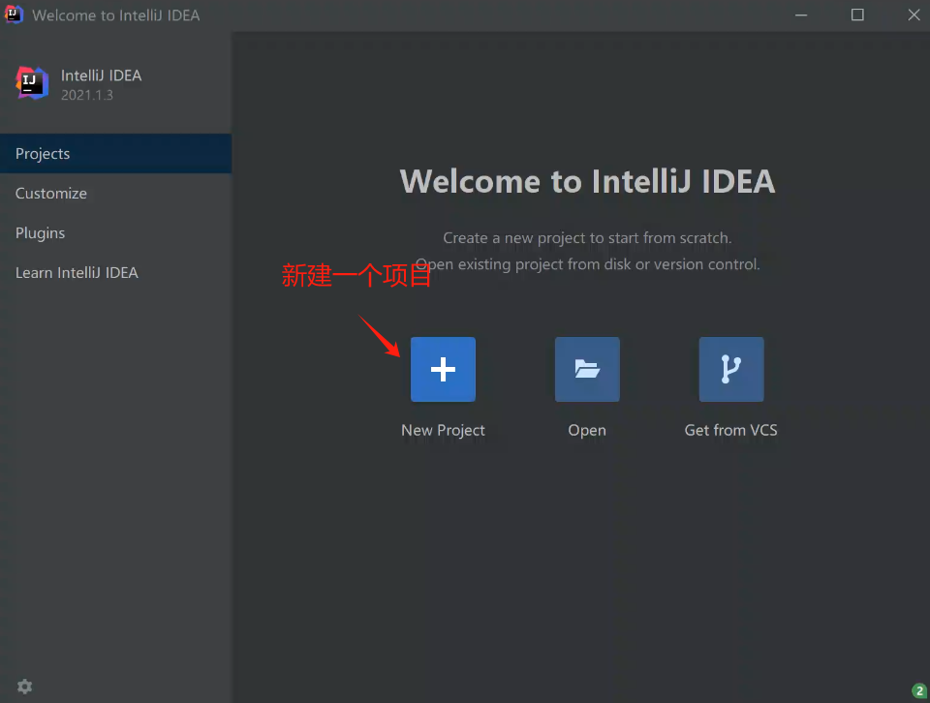
Task: Open the Plugins tab
Action: tap(115, 233)
